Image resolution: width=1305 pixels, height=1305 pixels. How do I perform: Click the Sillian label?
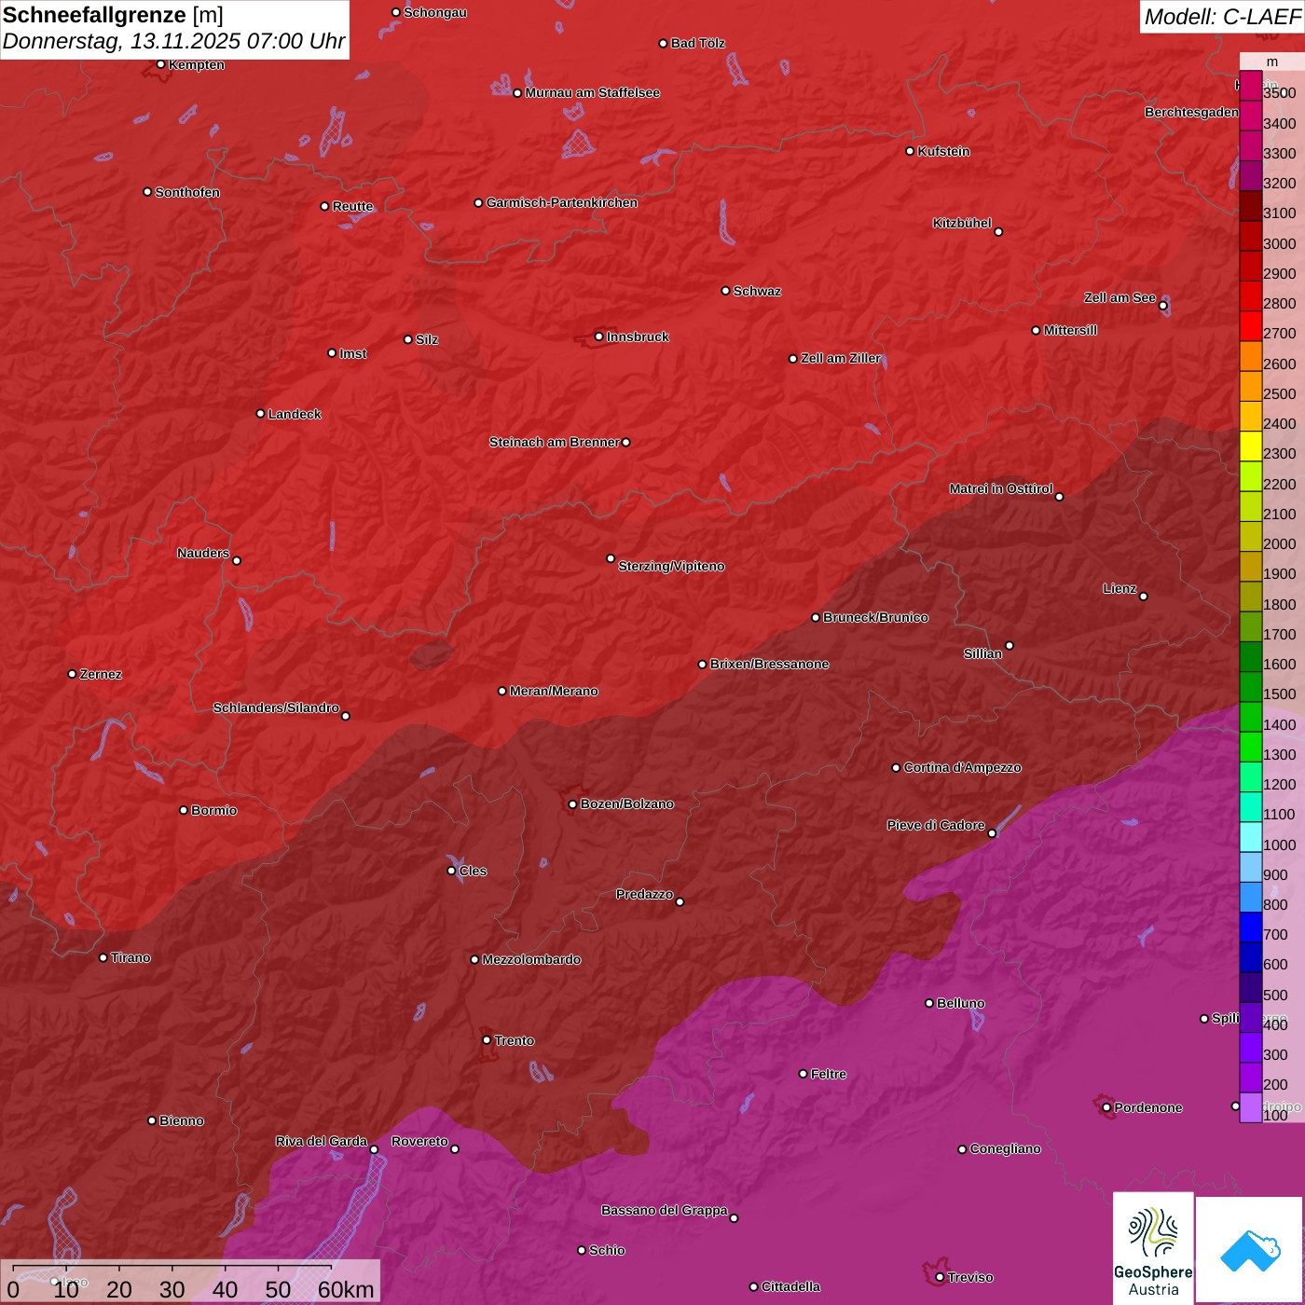pos(982,653)
